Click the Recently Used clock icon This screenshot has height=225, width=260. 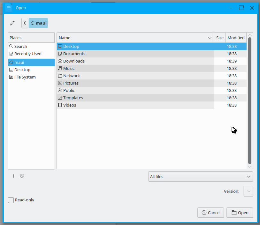(11, 54)
